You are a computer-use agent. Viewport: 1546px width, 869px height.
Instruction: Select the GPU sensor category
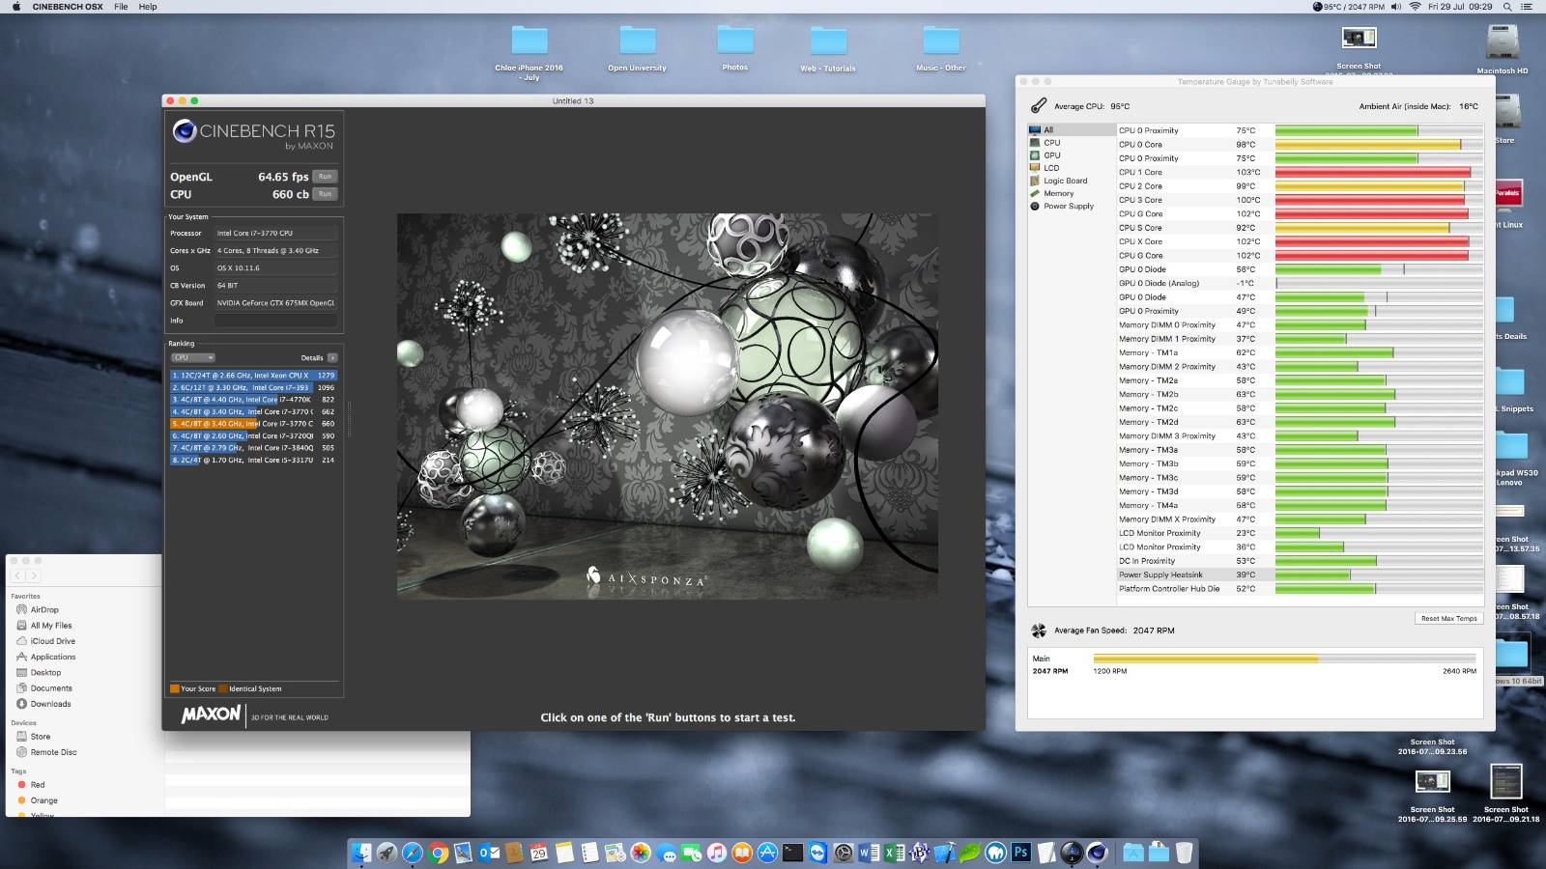click(1051, 155)
